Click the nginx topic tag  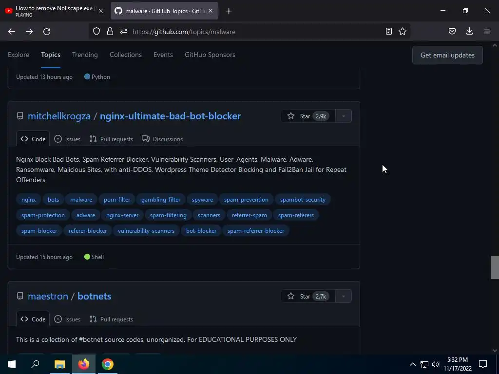(x=29, y=200)
